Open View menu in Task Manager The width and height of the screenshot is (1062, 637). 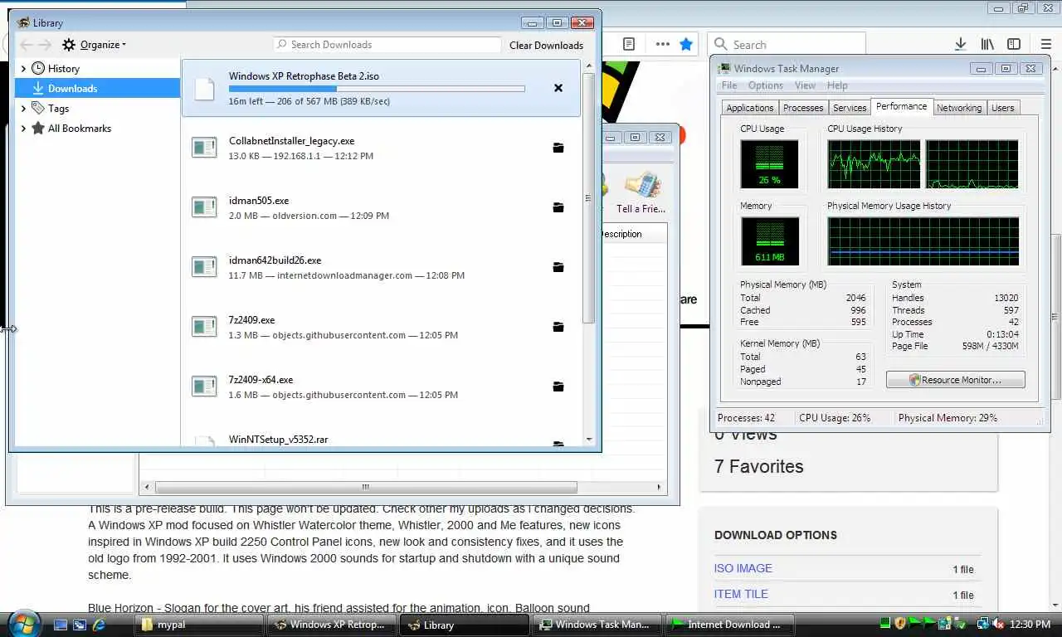805,85
